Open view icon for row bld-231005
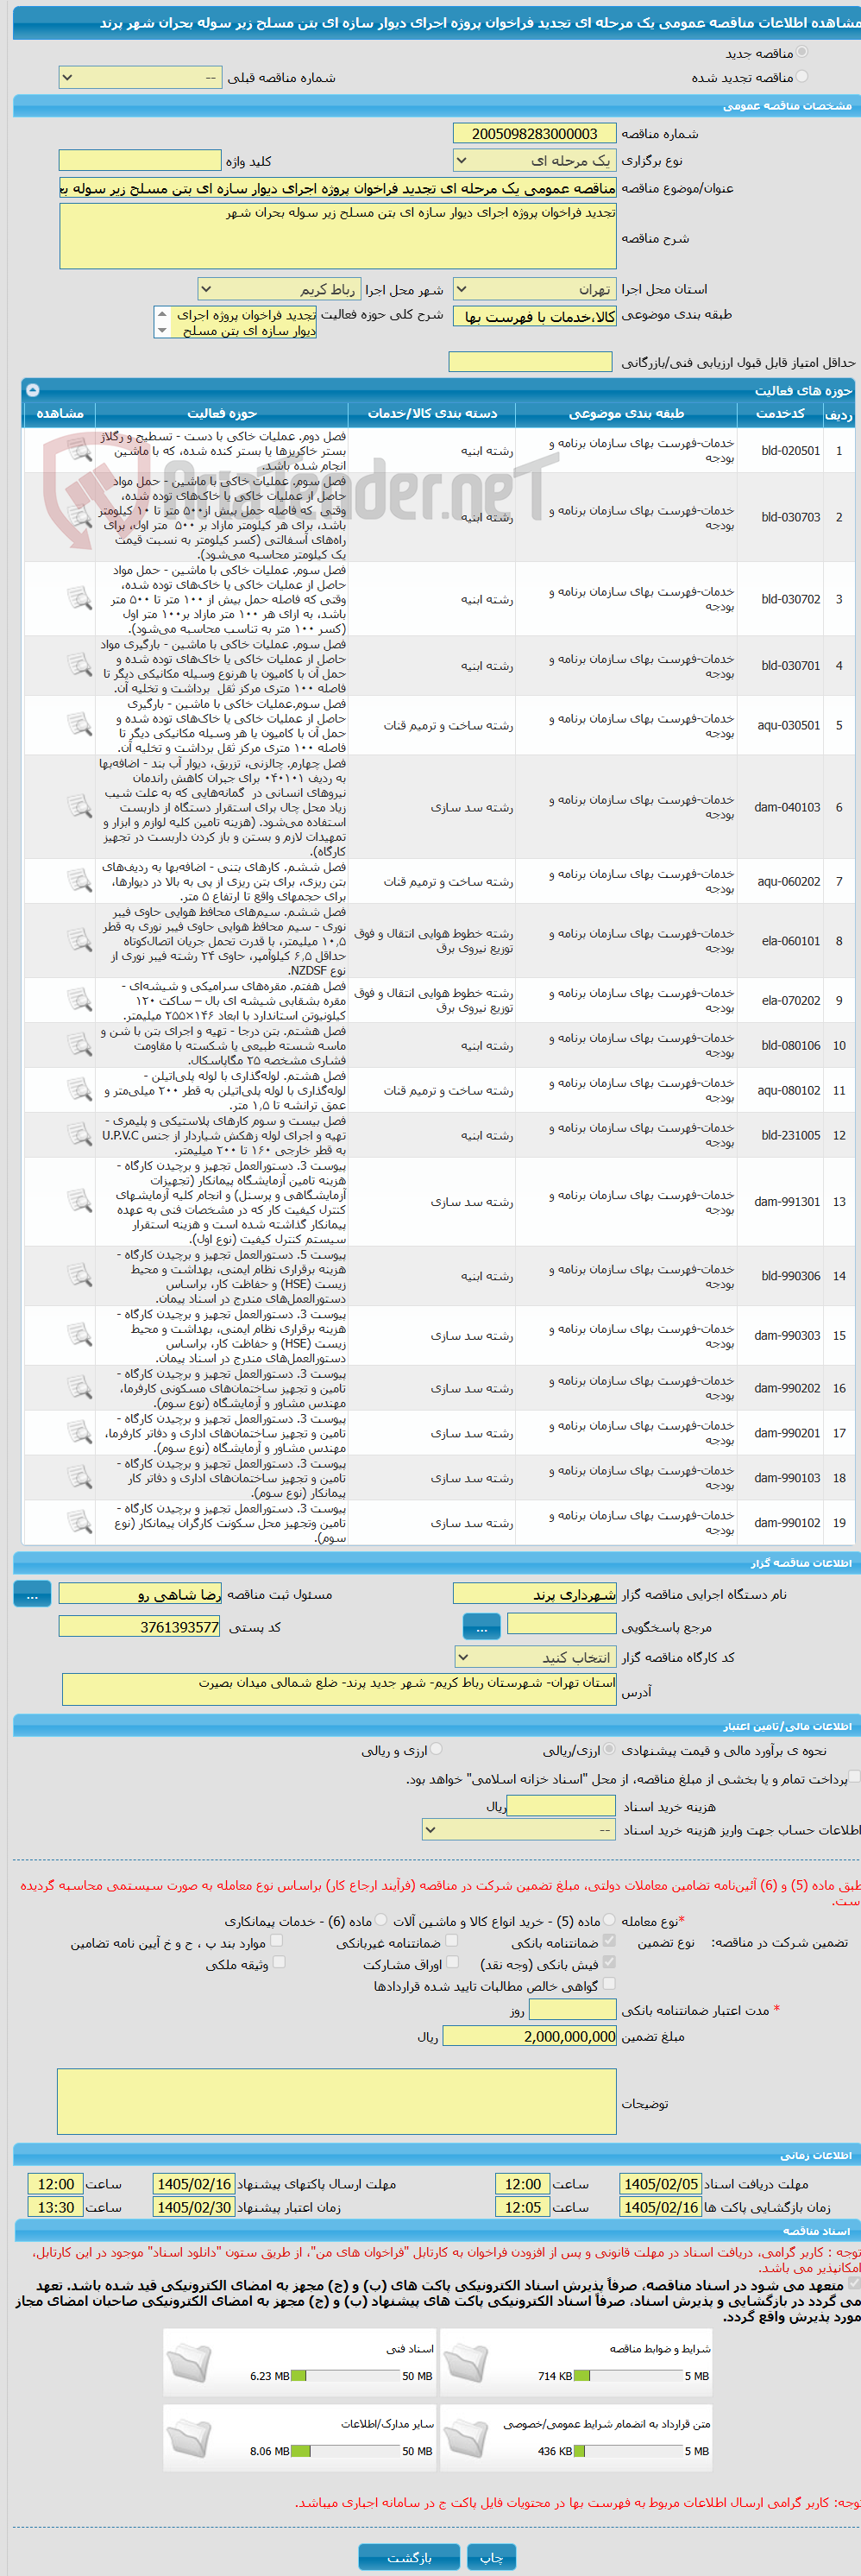 (x=79, y=1135)
